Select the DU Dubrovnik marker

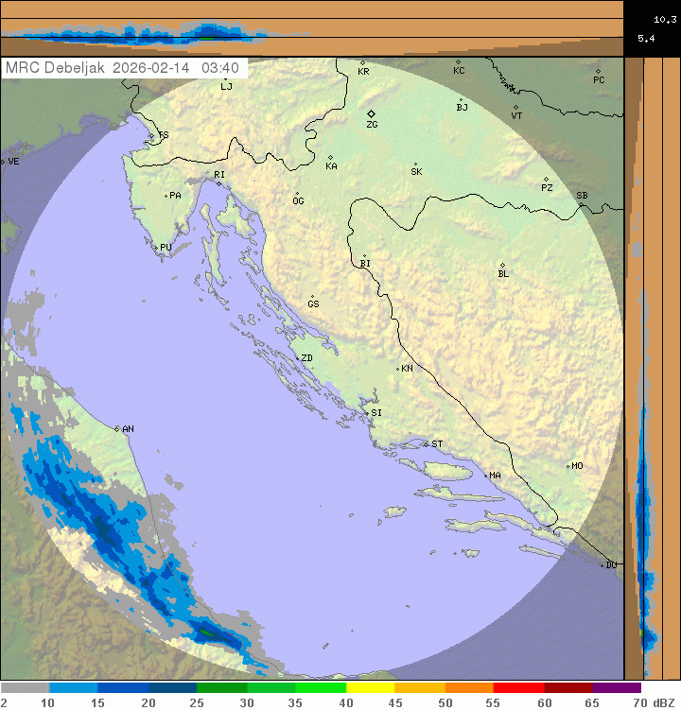click(603, 565)
